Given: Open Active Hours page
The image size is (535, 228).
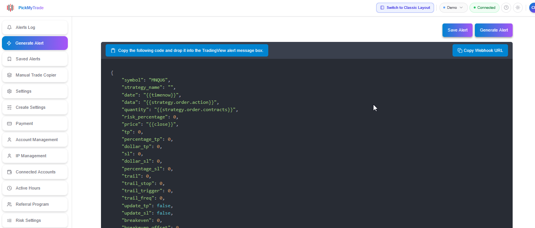Looking at the screenshot, I should (x=35, y=188).
